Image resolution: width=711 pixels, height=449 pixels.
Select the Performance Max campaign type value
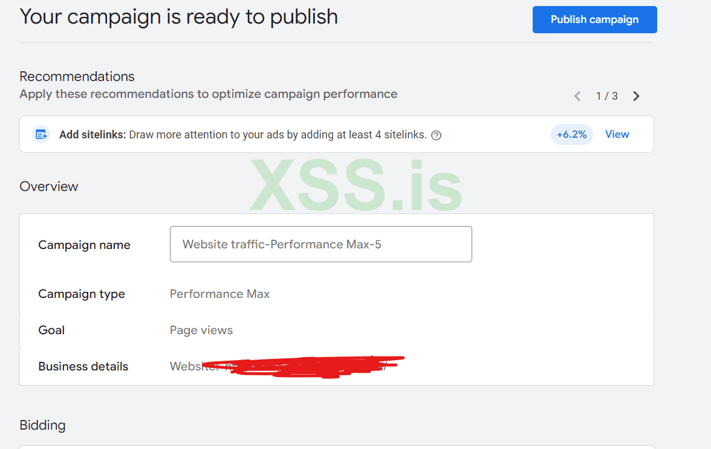pos(219,294)
